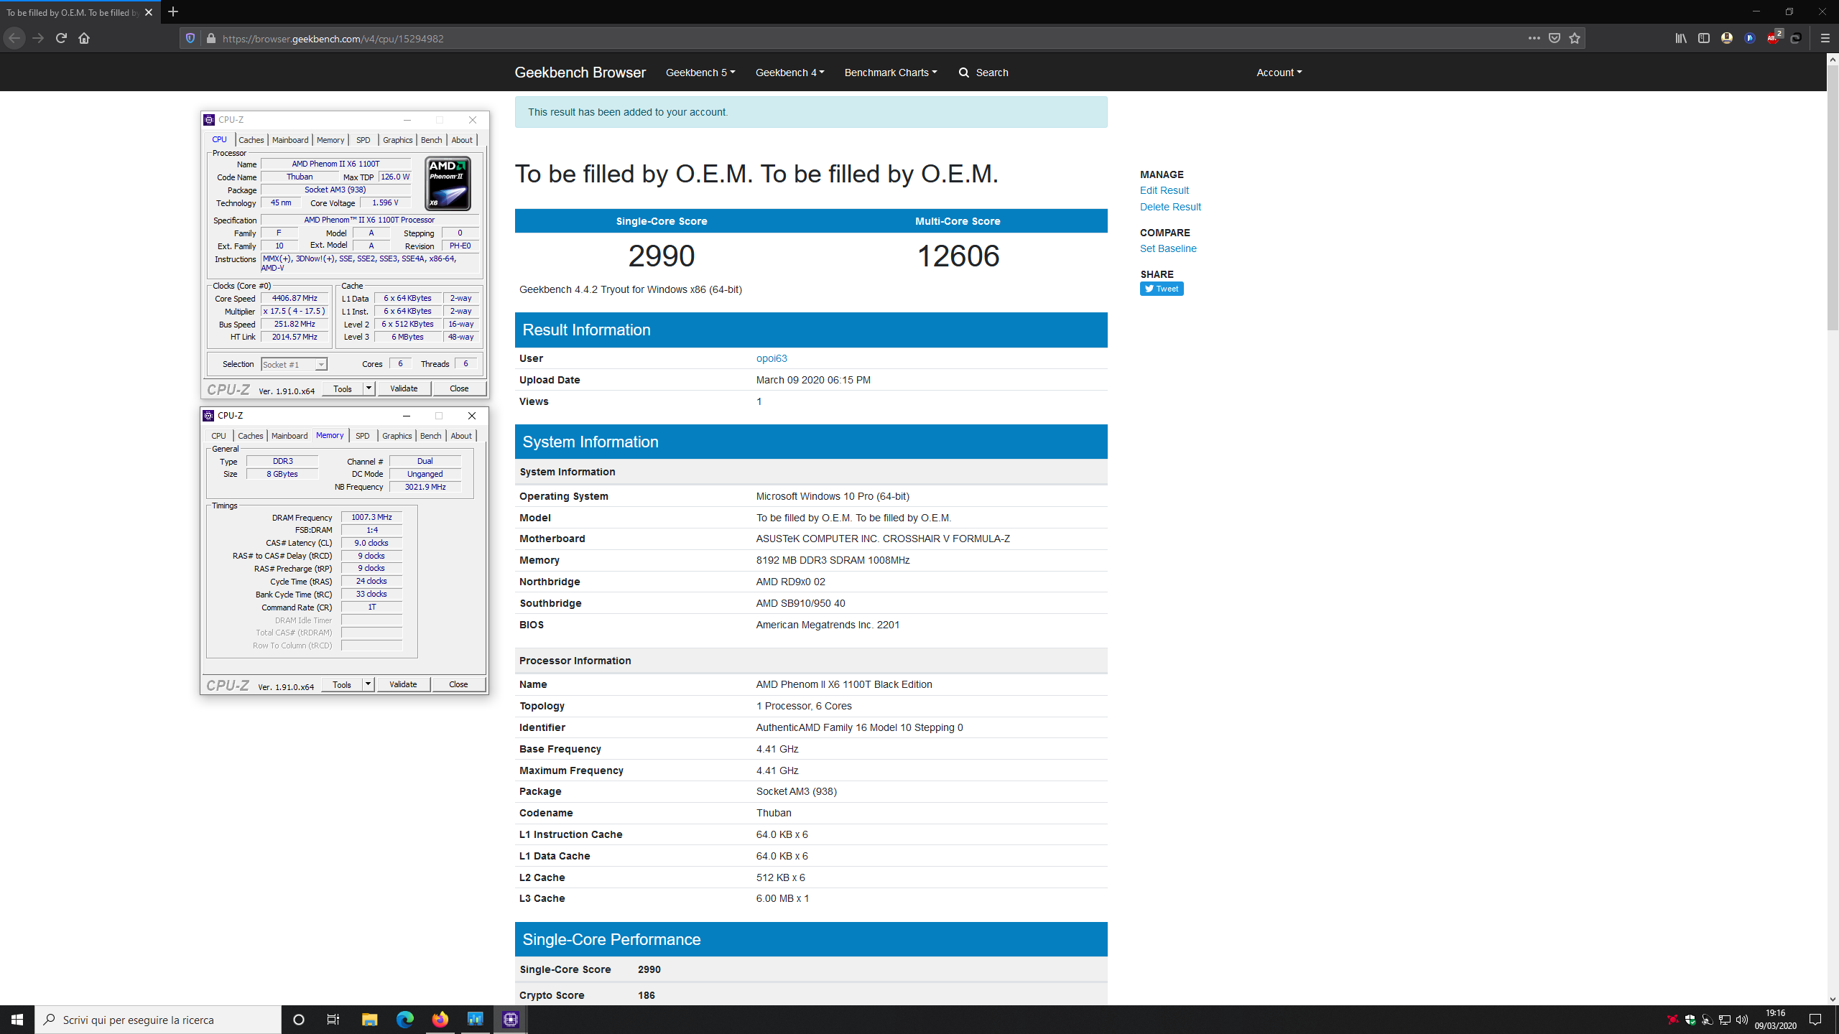The image size is (1839, 1034).
Task: Click the Multiplier value in CPU-Z
Action: pyautogui.click(x=295, y=312)
